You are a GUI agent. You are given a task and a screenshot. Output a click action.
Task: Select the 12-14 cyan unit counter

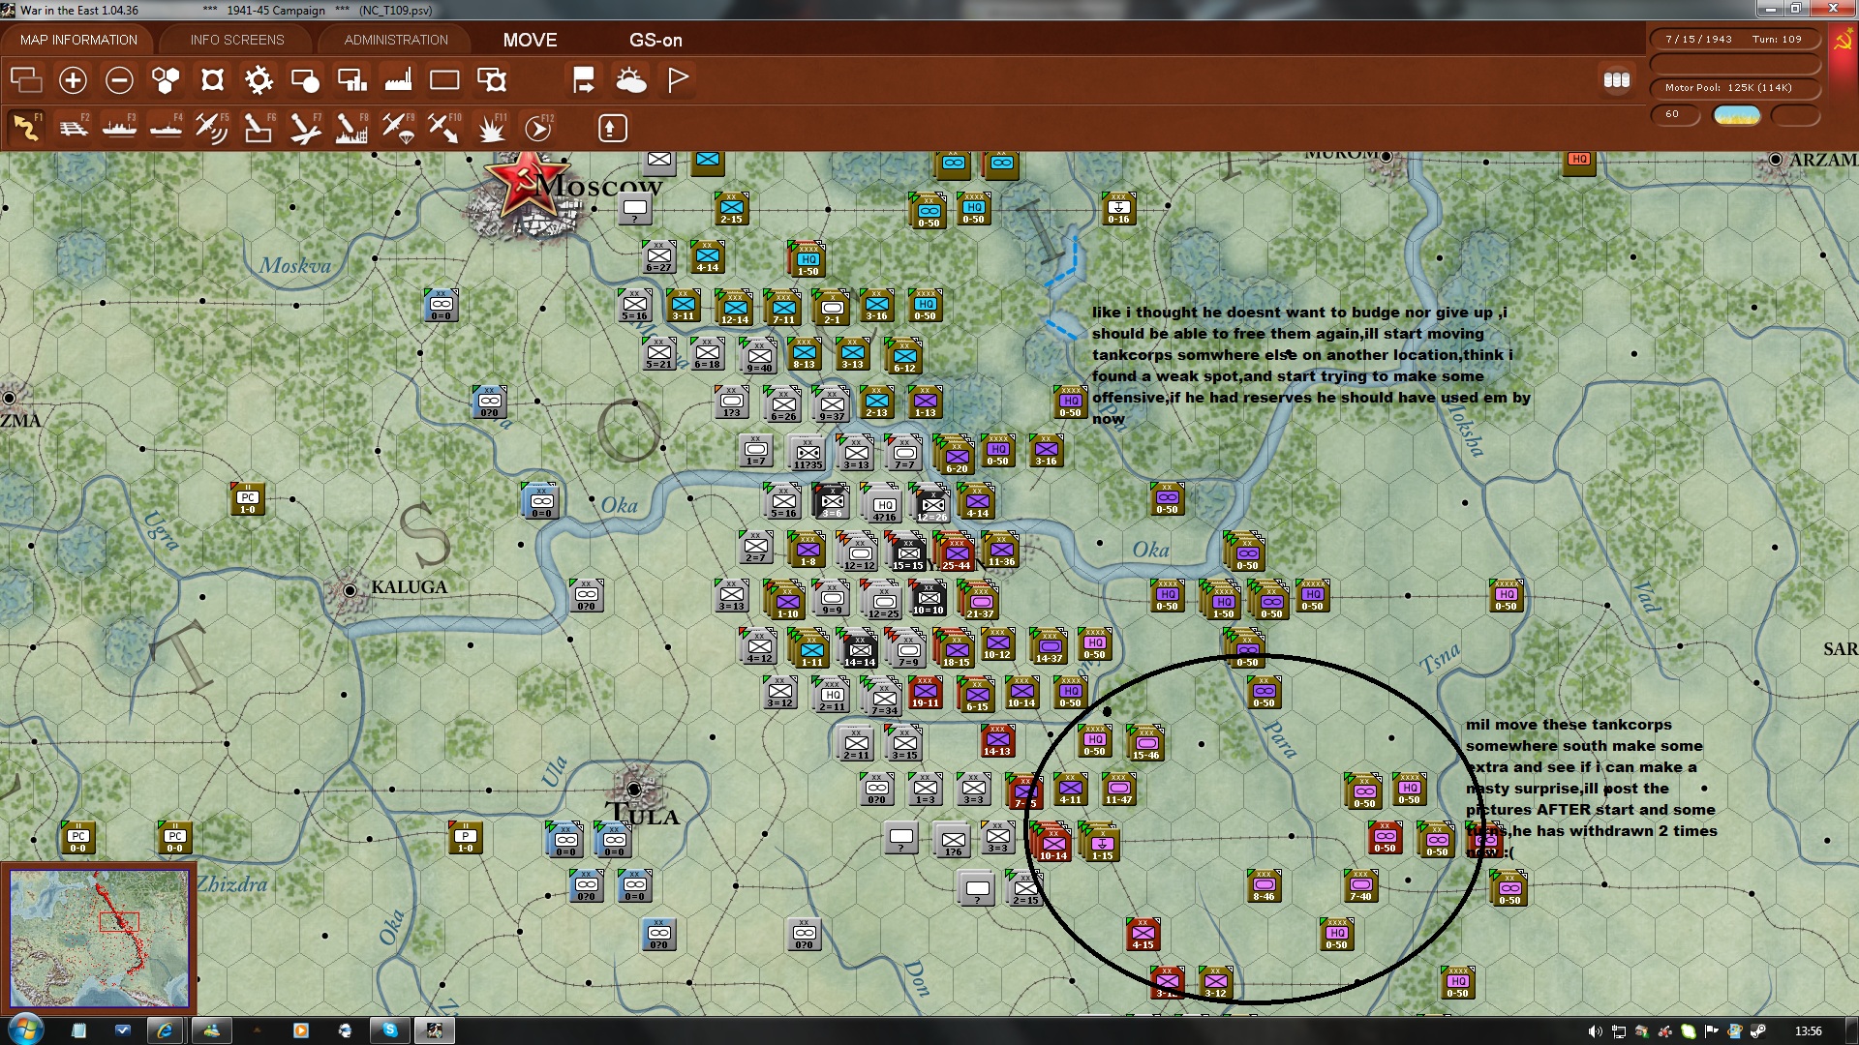(x=735, y=310)
